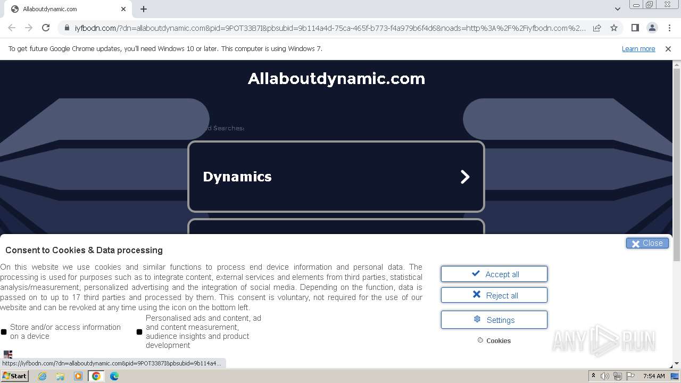Open Chrome profile menu
681x383 pixels.
coord(652,28)
